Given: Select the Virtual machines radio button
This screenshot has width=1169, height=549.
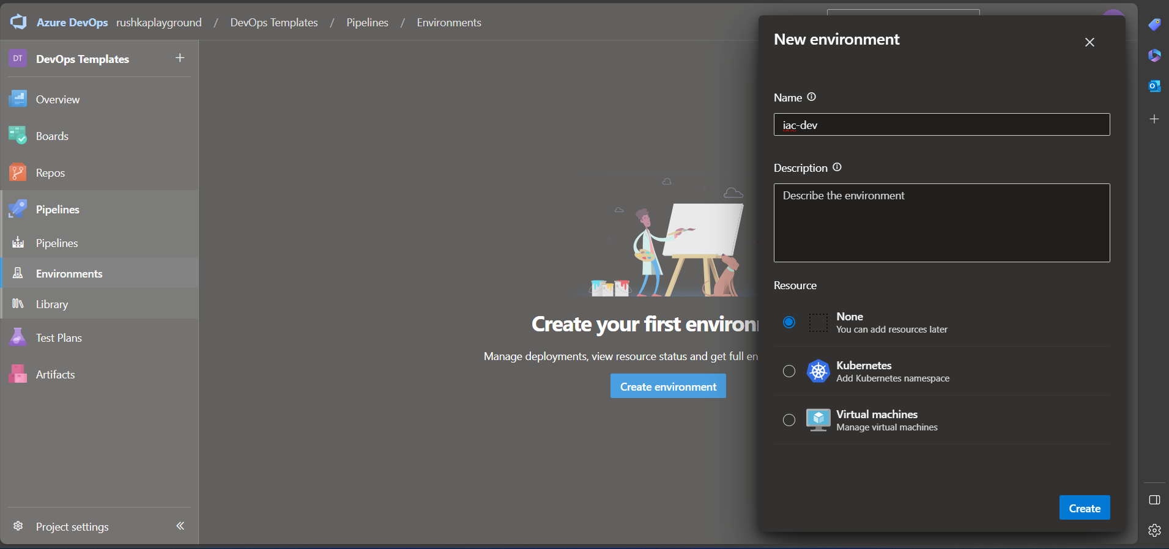Looking at the screenshot, I should click(789, 420).
